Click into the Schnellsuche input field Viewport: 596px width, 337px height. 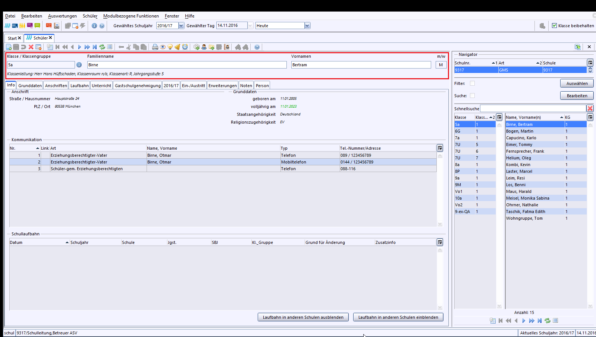coord(533,108)
